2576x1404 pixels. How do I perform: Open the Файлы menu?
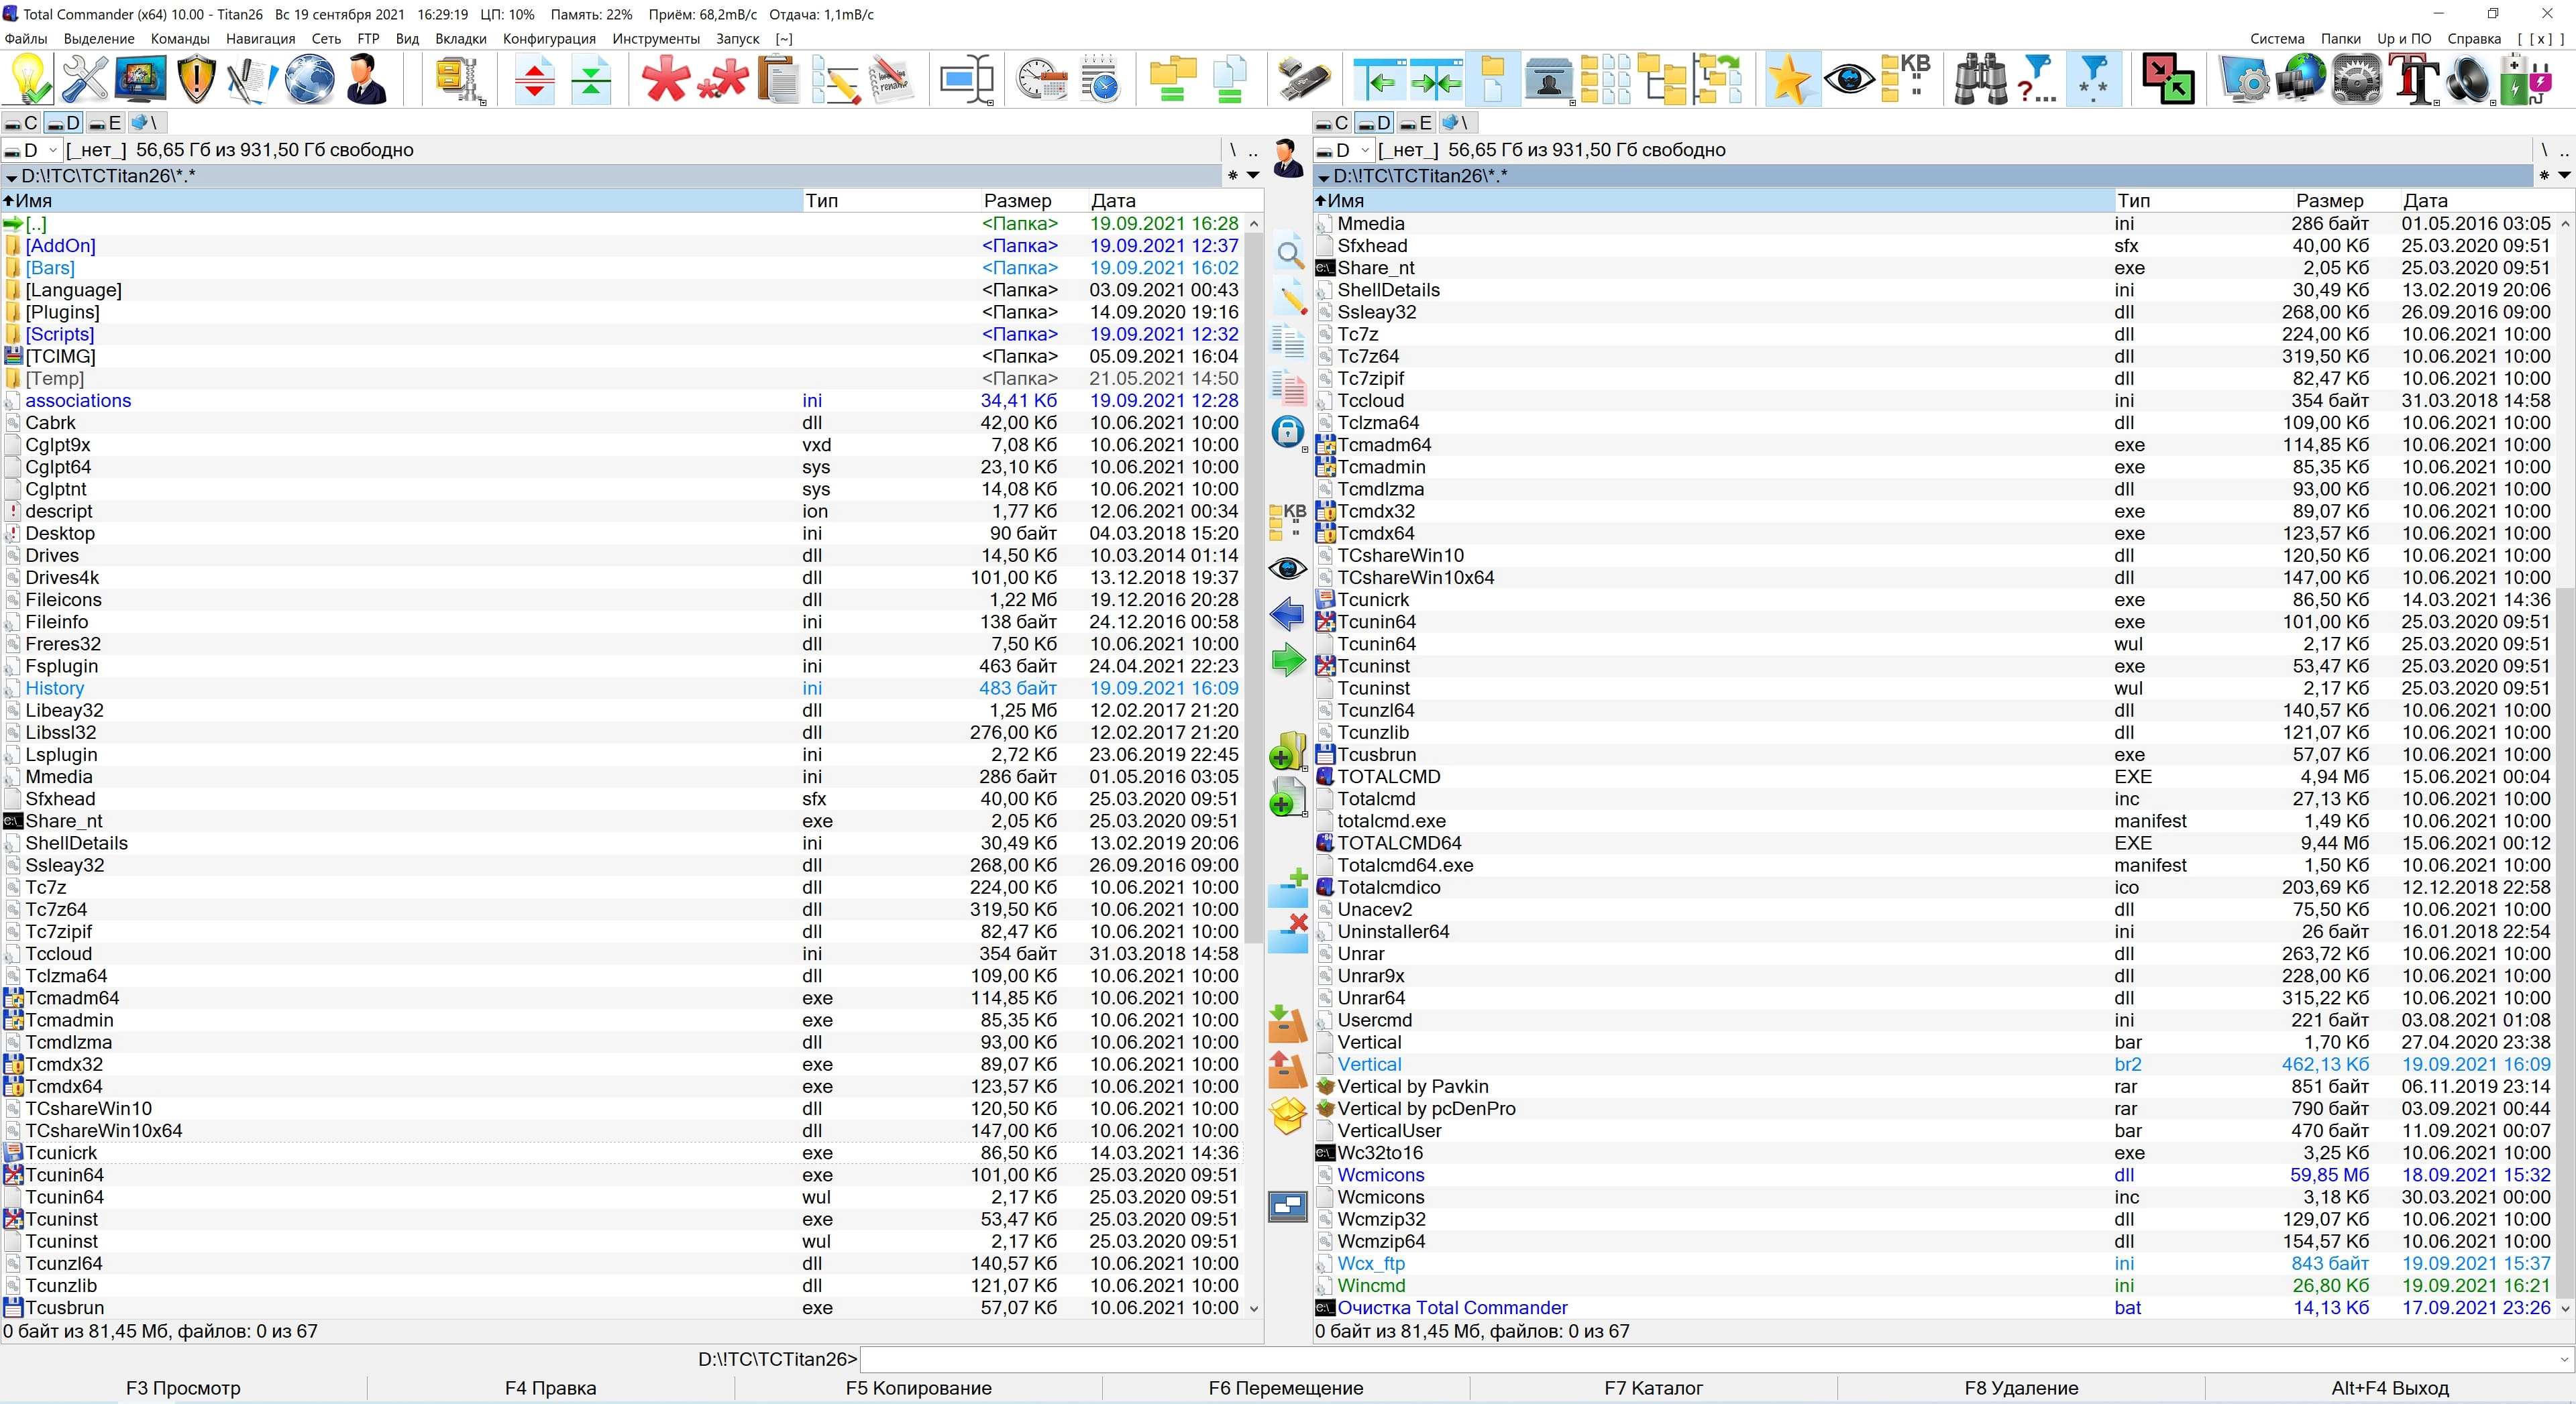click(26, 39)
